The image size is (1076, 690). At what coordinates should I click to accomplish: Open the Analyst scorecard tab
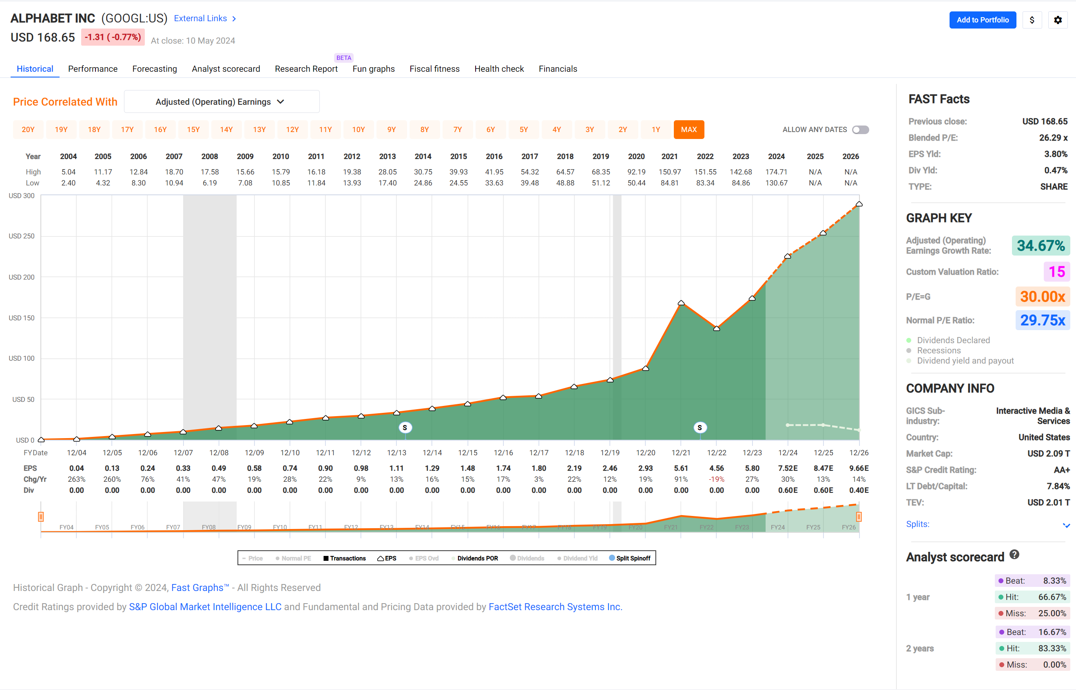[x=226, y=69]
